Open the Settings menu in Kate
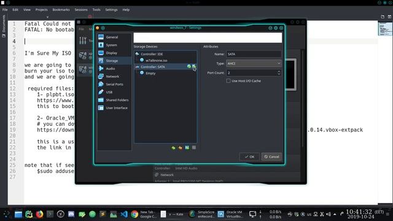 point(111,10)
